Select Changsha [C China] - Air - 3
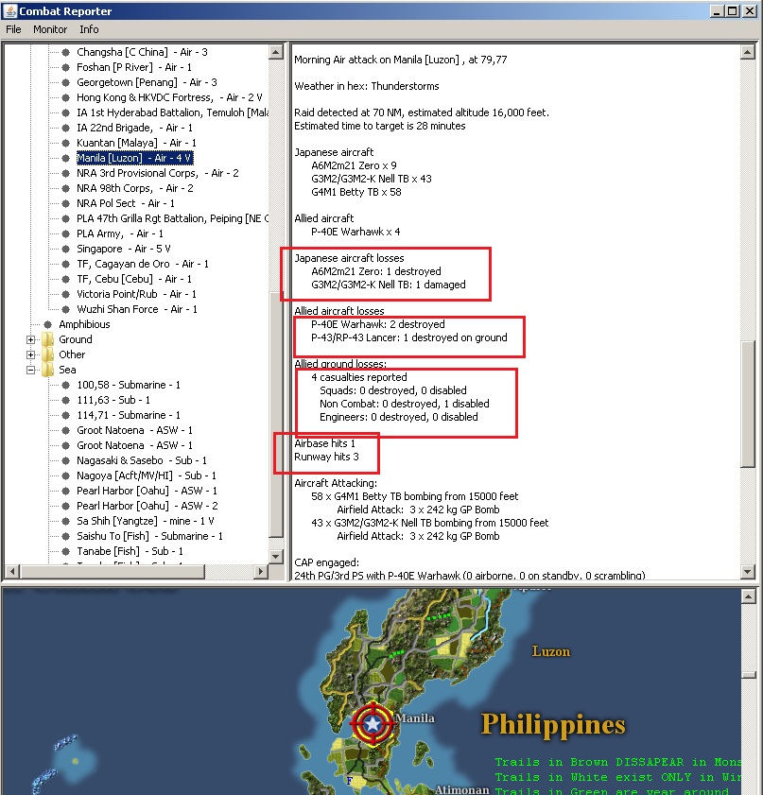 point(142,52)
